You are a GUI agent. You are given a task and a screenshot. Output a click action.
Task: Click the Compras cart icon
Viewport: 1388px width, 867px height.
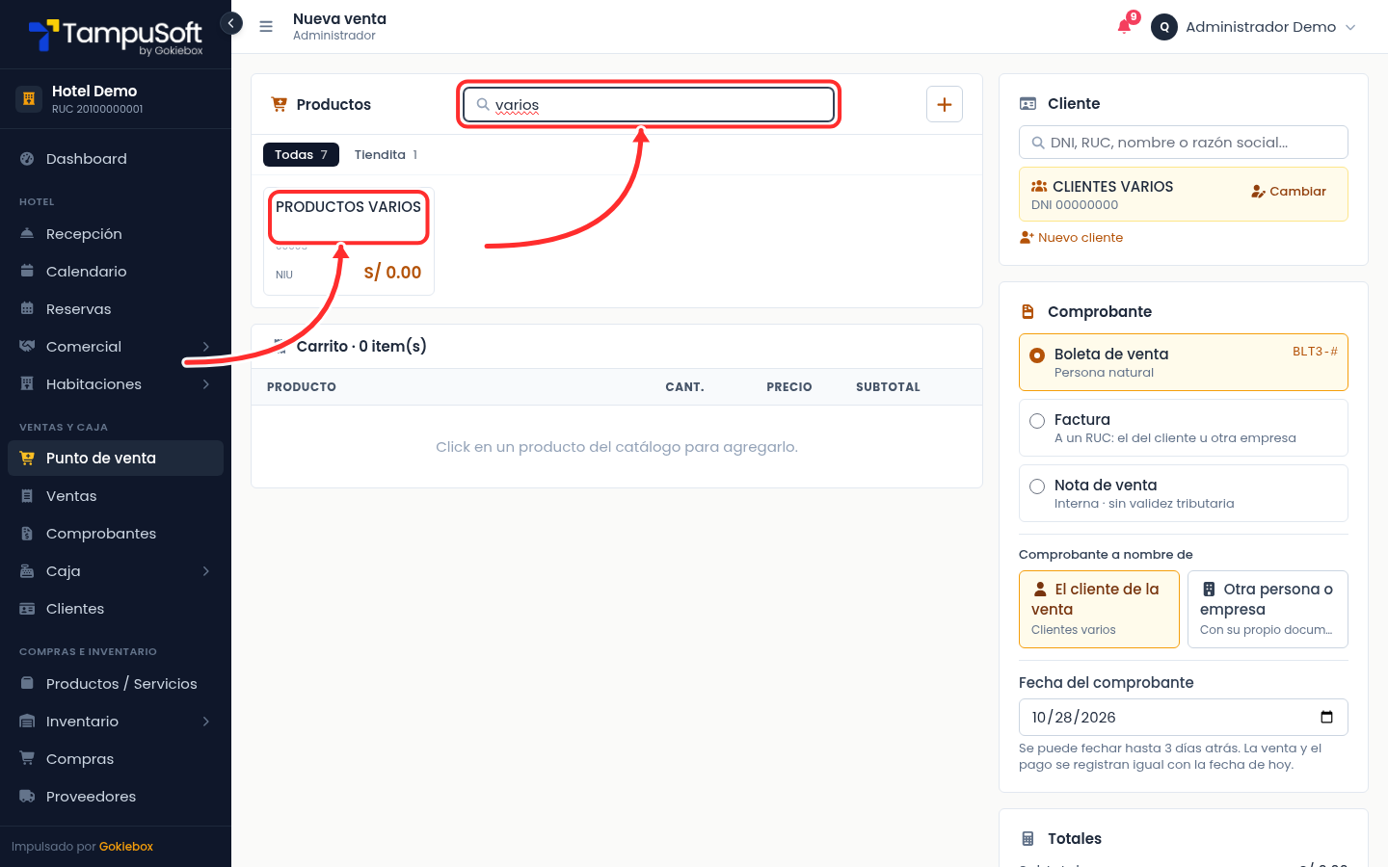tap(27, 759)
